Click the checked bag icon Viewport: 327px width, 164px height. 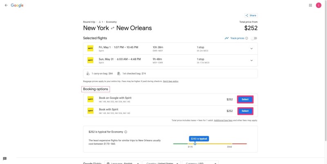coord(119,73)
